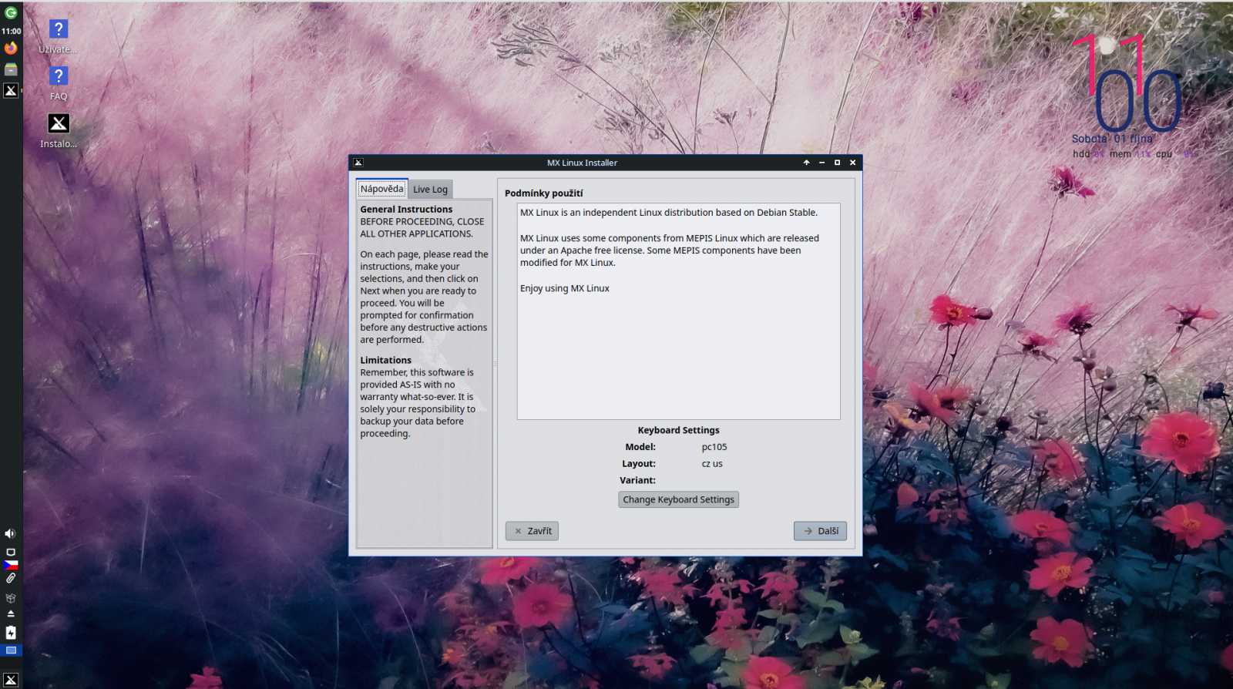Viewport: 1233px width, 689px height.
Task: Click the green logout icon in panel
Action: point(11,12)
